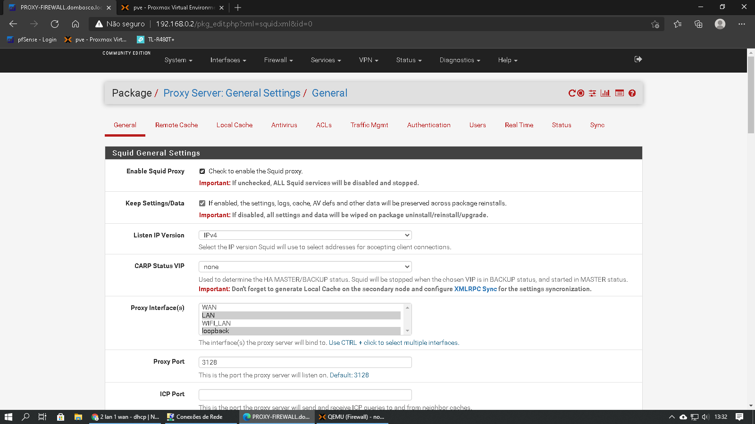The image size is (755, 424).
Task: Open File Explorer from the taskbar
Action: coord(78,417)
